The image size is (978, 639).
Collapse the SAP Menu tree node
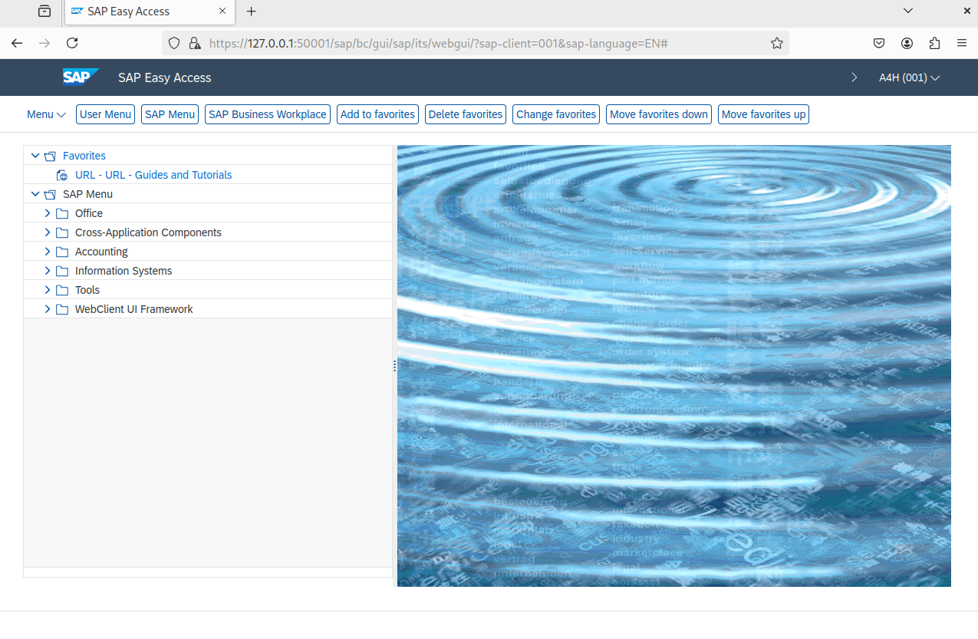click(35, 194)
